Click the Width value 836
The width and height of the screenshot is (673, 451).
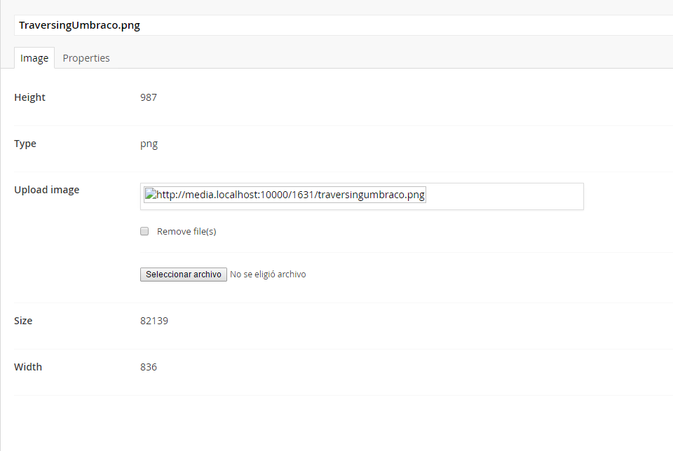click(x=149, y=367)
